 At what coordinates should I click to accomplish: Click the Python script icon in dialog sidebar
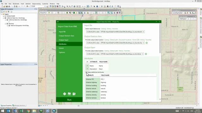pyautogui.click(x=64, y=94)
